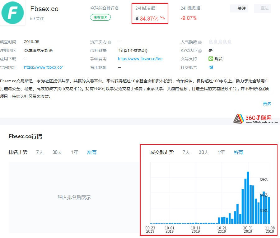The height and width of the screenshot is (238, 280).
Task: Click the $9亿 chart scale label
Action: (x=264, y=180)
